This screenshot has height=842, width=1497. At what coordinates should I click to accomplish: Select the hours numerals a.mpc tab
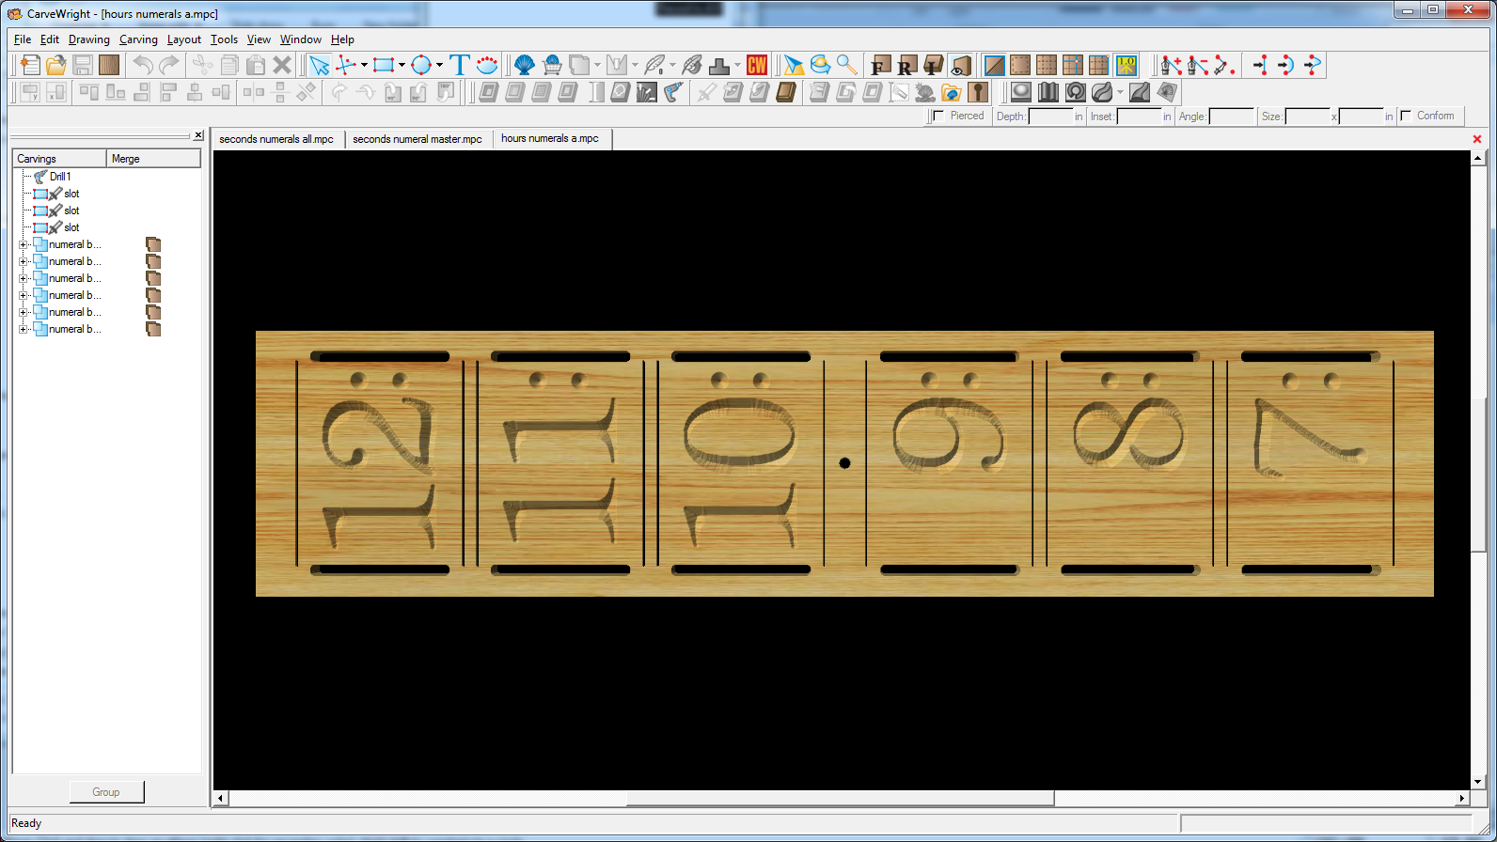550,138
